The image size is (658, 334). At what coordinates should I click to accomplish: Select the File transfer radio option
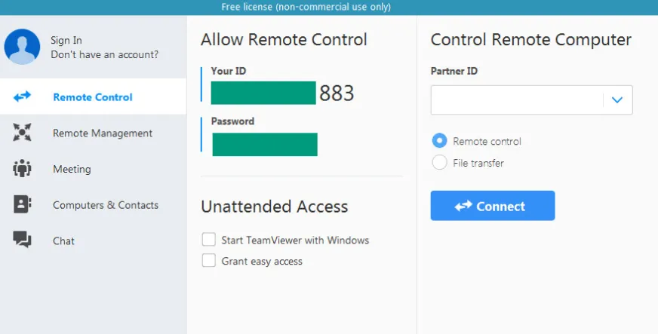coord(439,163)
